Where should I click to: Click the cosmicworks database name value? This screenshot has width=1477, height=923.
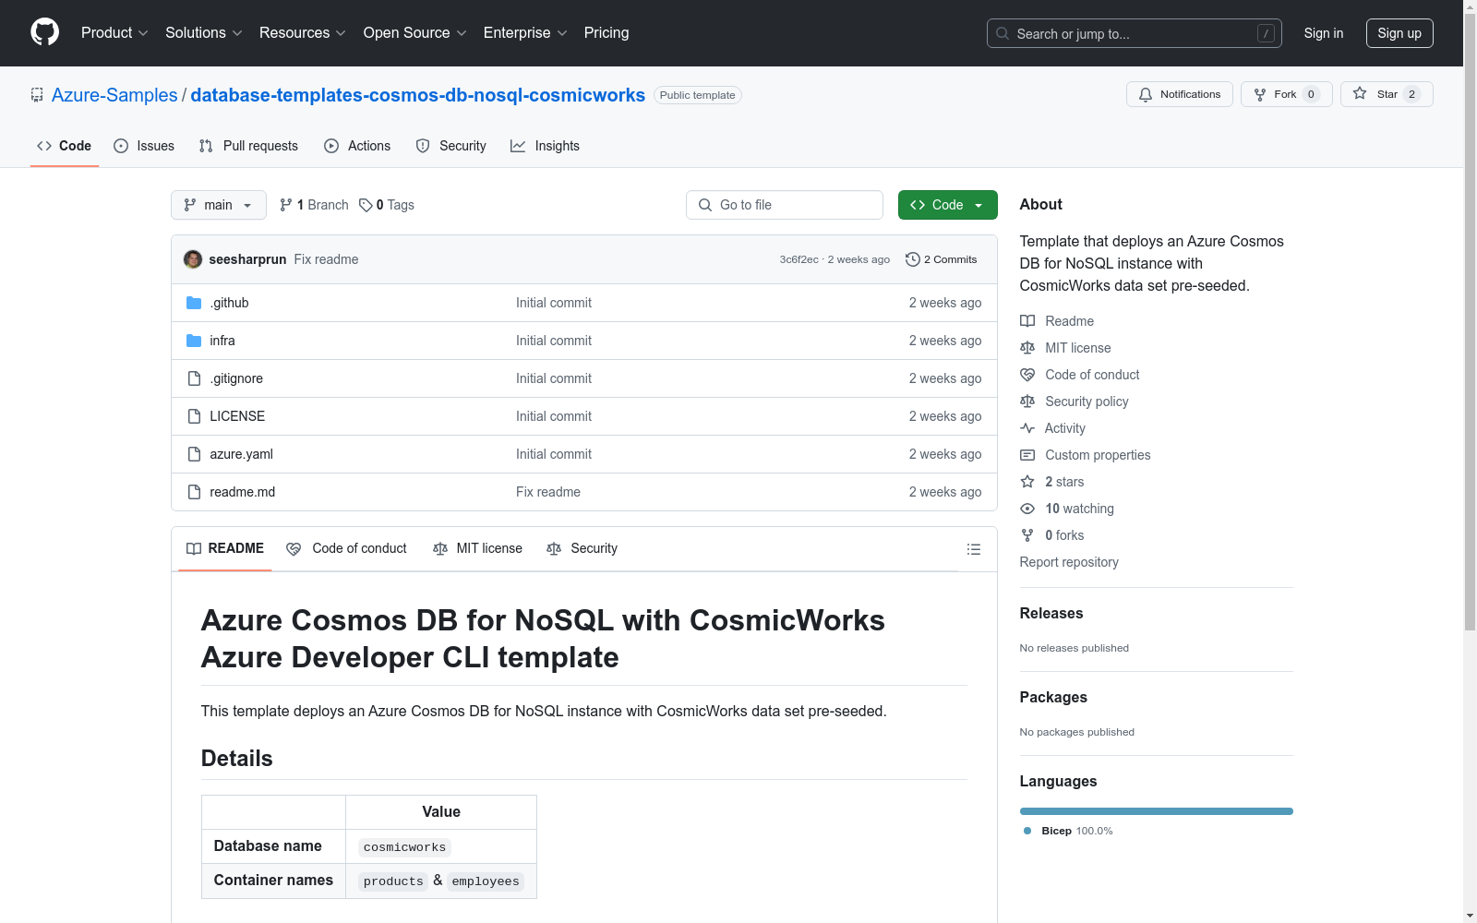(404, 847)
